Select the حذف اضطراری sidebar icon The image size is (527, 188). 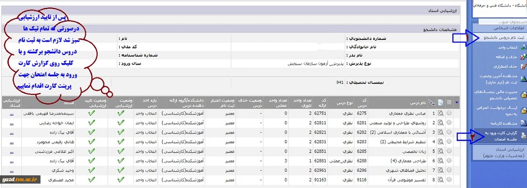point(523,67)
